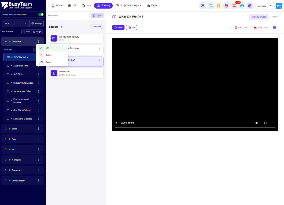Click Add under Programs
Viewport: 284px width, 205px height.
(x=26, y=32)
